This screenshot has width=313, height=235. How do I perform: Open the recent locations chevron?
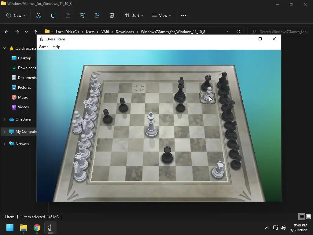[x=26, y=32]
